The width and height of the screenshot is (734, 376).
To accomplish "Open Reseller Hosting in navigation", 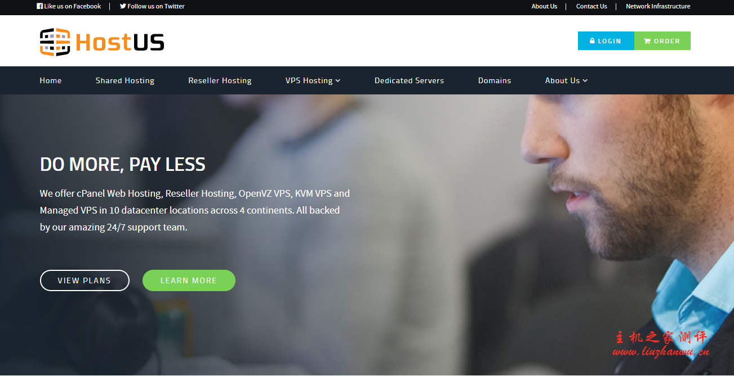I will 220,80.
